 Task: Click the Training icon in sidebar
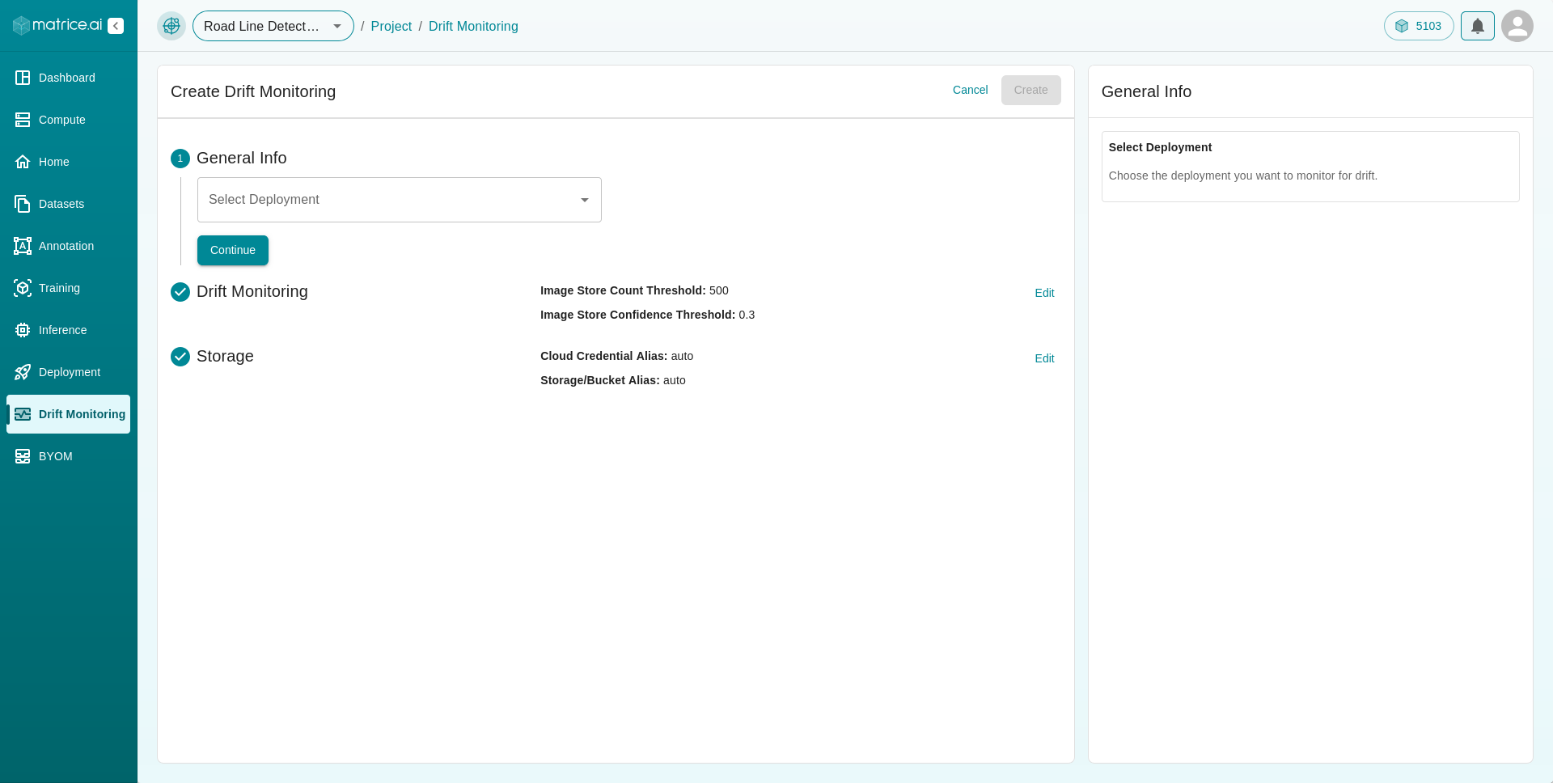click(23, 288)
